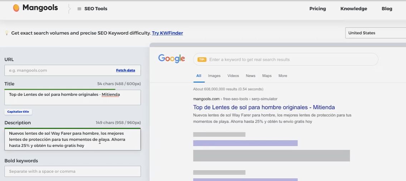Focus the Bold keywords input field

73,171
